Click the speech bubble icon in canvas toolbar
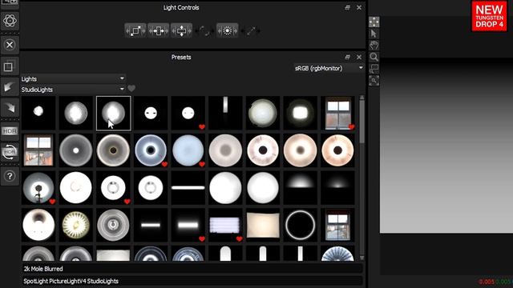The height and width of the screenshot is (288, 513). (x=374, y=69)
